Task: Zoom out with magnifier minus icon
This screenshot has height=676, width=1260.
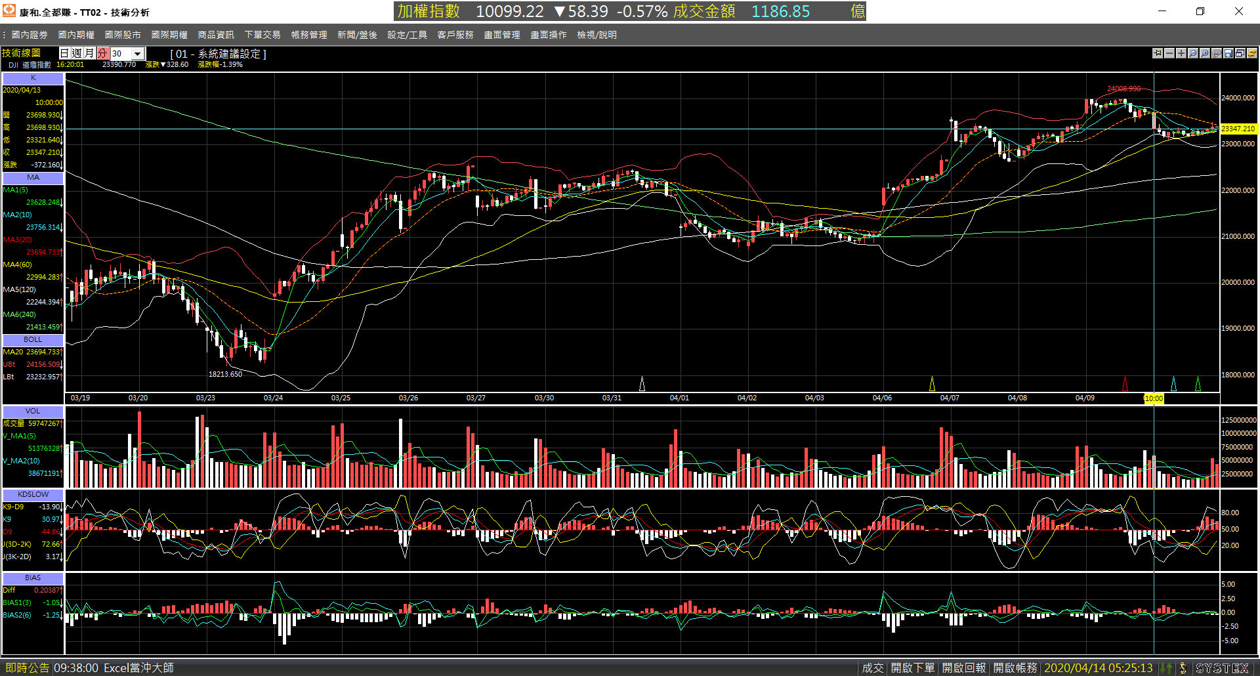Action: click(1193, 53)
